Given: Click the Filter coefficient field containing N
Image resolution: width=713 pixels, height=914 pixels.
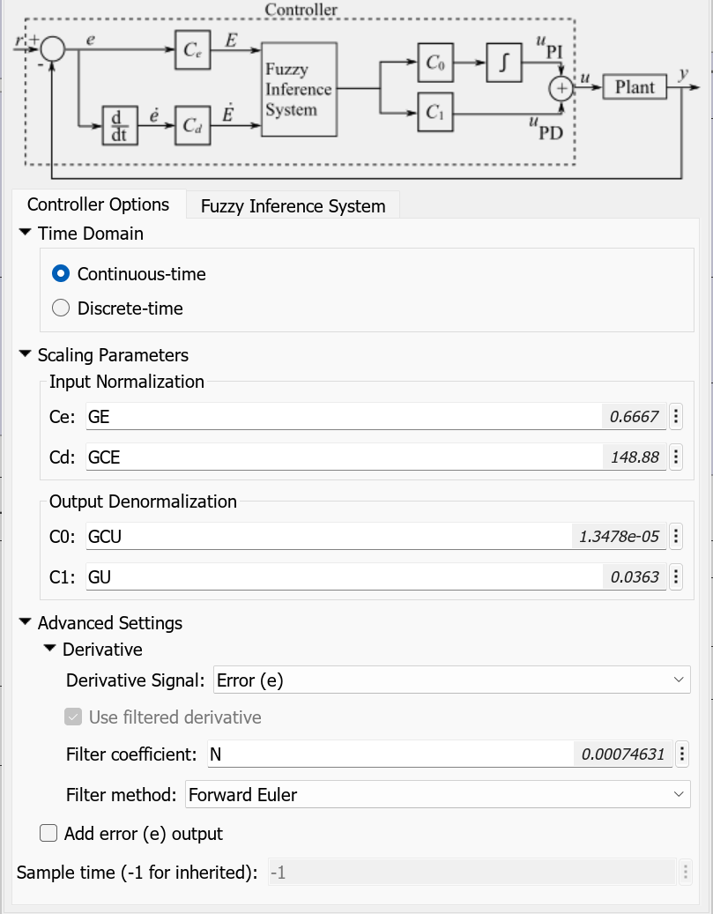Looking at the screenshot, I should tap(388, 754).
